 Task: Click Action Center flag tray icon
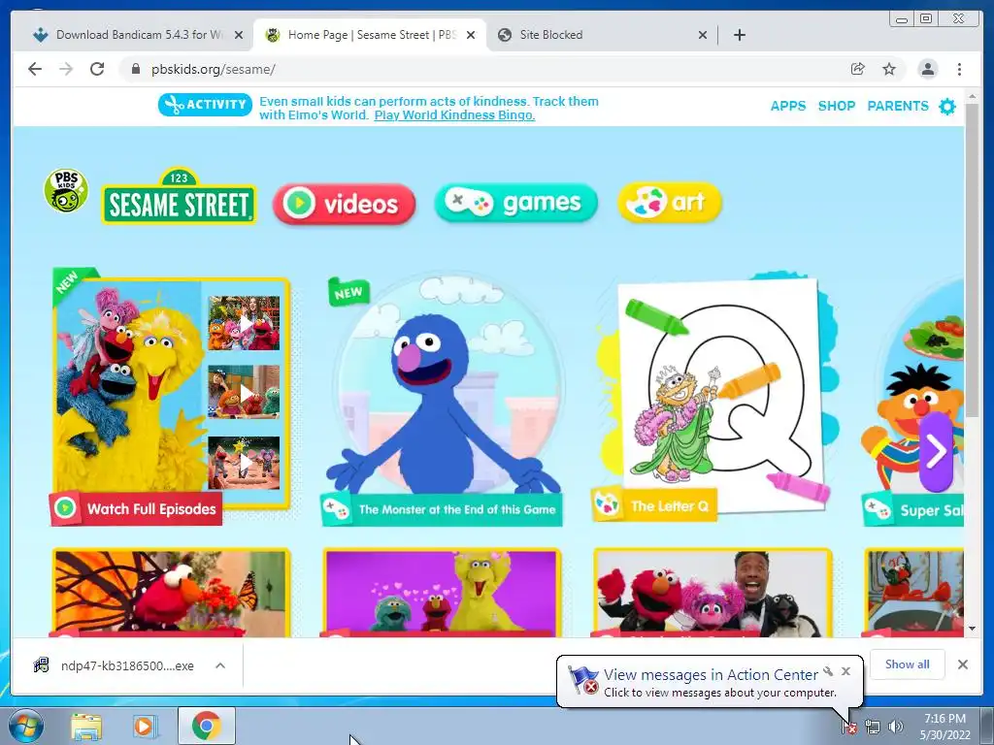849,727
